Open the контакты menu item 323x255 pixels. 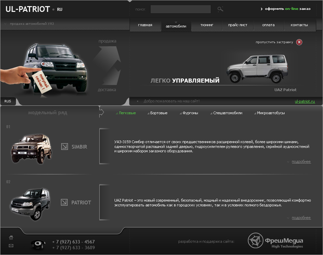point(299,25)
